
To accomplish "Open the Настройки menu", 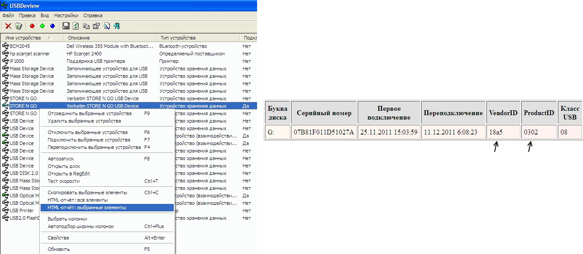I will pyautogui.click(x=66, y=15).
